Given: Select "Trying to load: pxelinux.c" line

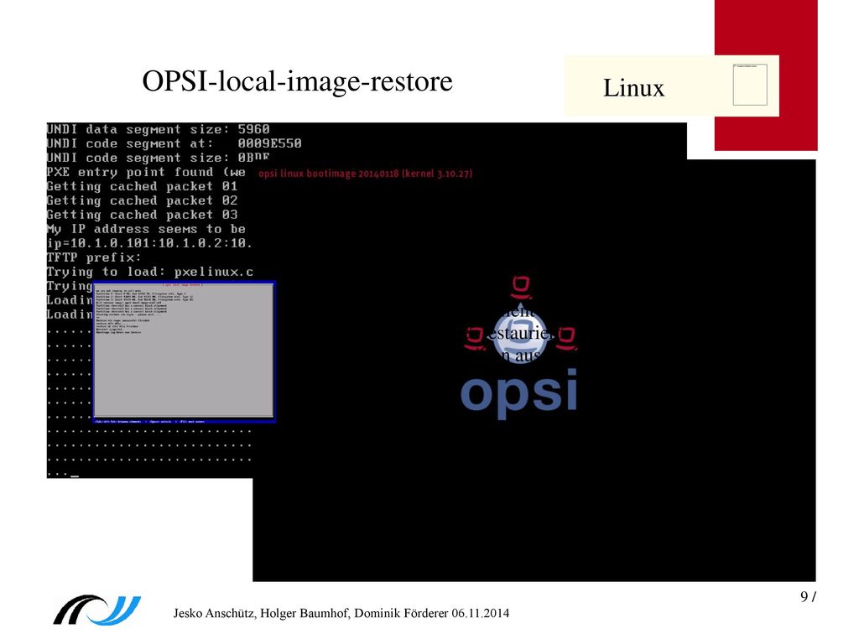Looking at the screenshot, I should point(149,272).
